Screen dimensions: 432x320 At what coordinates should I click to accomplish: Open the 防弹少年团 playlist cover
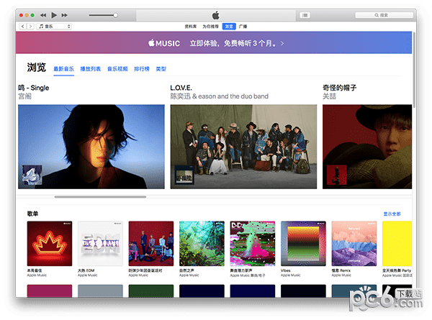151,244
